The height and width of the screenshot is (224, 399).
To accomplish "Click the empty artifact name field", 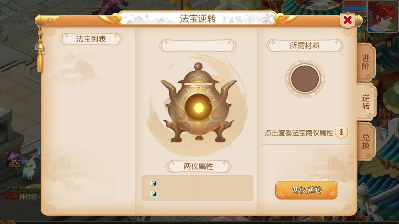I will point(198,46).
